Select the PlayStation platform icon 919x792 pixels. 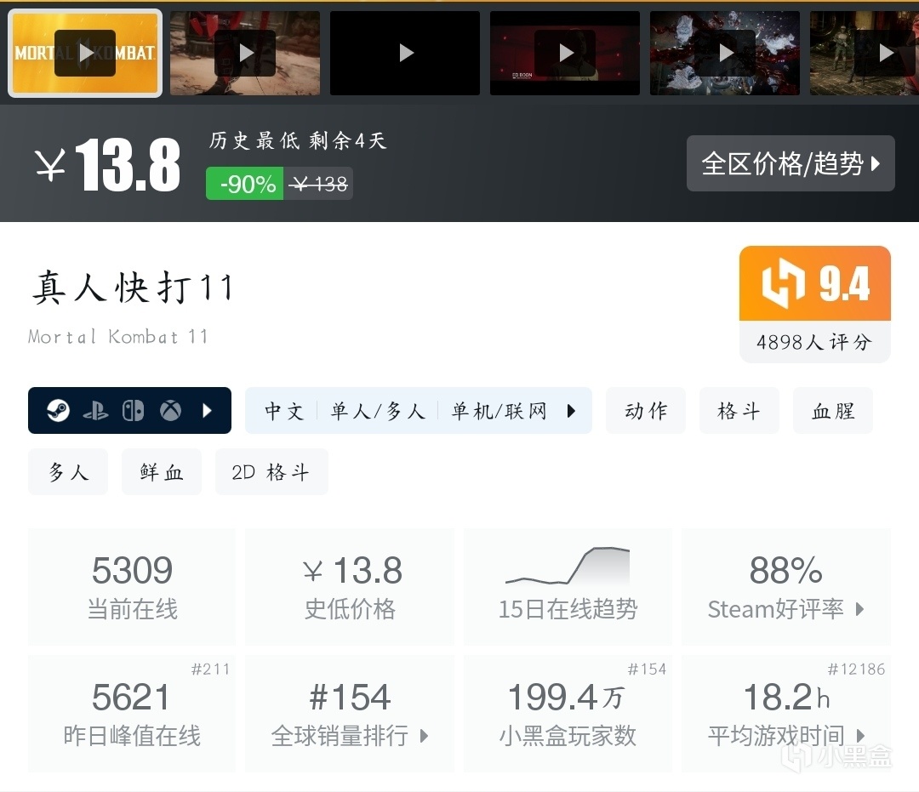95,411
